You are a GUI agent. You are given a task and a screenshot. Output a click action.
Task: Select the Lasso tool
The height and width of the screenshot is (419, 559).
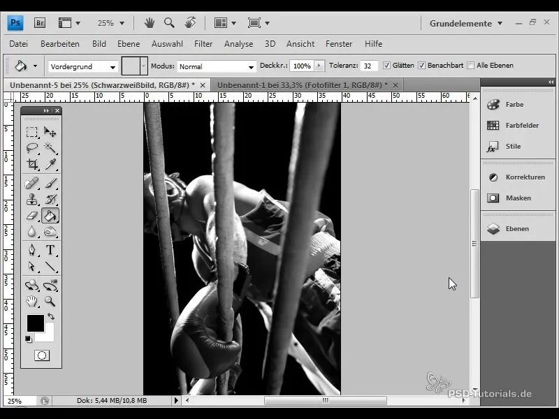(31, 147)
